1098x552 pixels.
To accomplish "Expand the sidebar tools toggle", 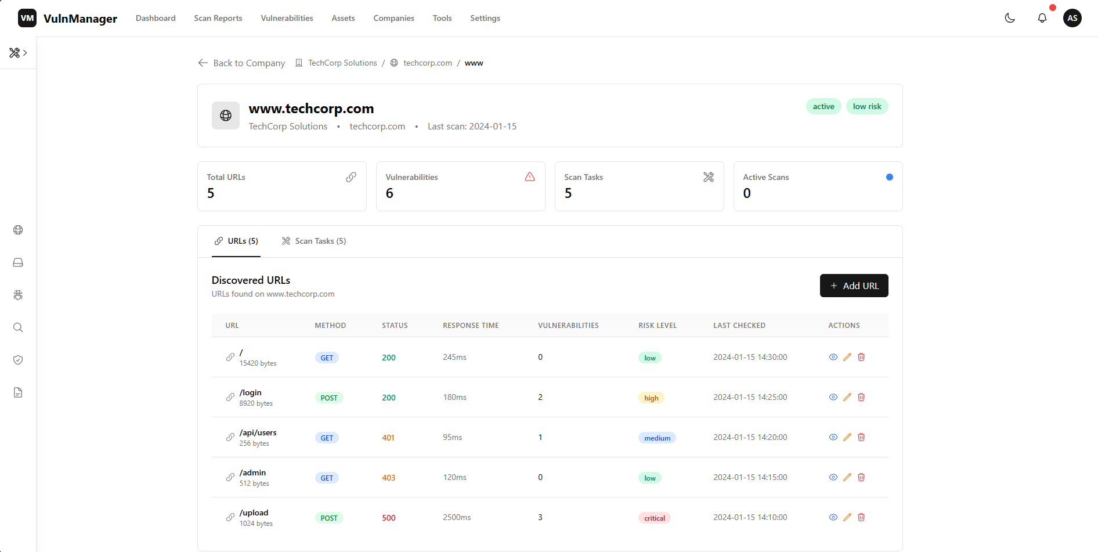I will coord(18,53).
